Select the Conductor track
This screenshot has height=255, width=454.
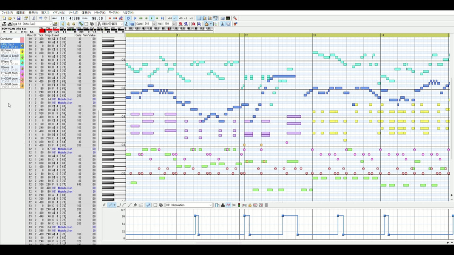pyautogui.click(x=10, y=40)
